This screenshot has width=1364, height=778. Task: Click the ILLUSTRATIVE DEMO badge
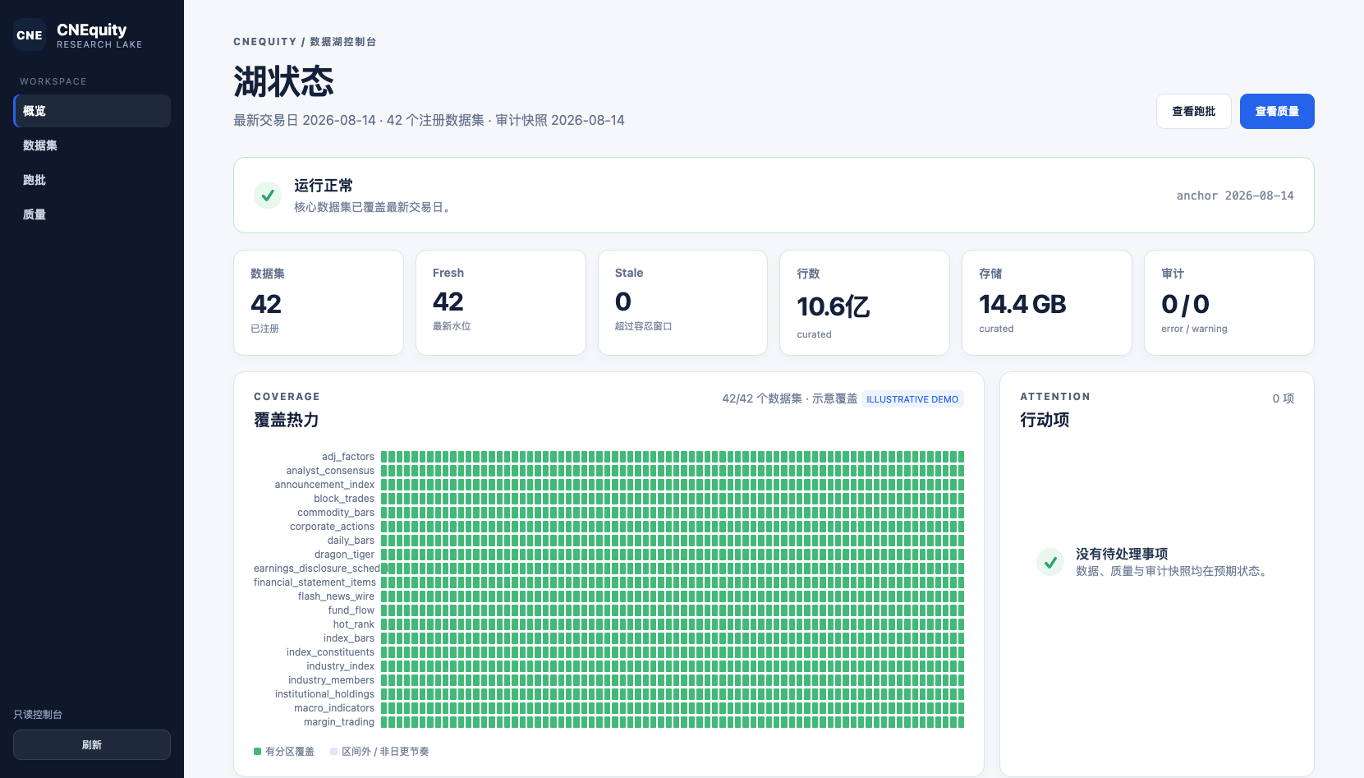pos(912,399)
